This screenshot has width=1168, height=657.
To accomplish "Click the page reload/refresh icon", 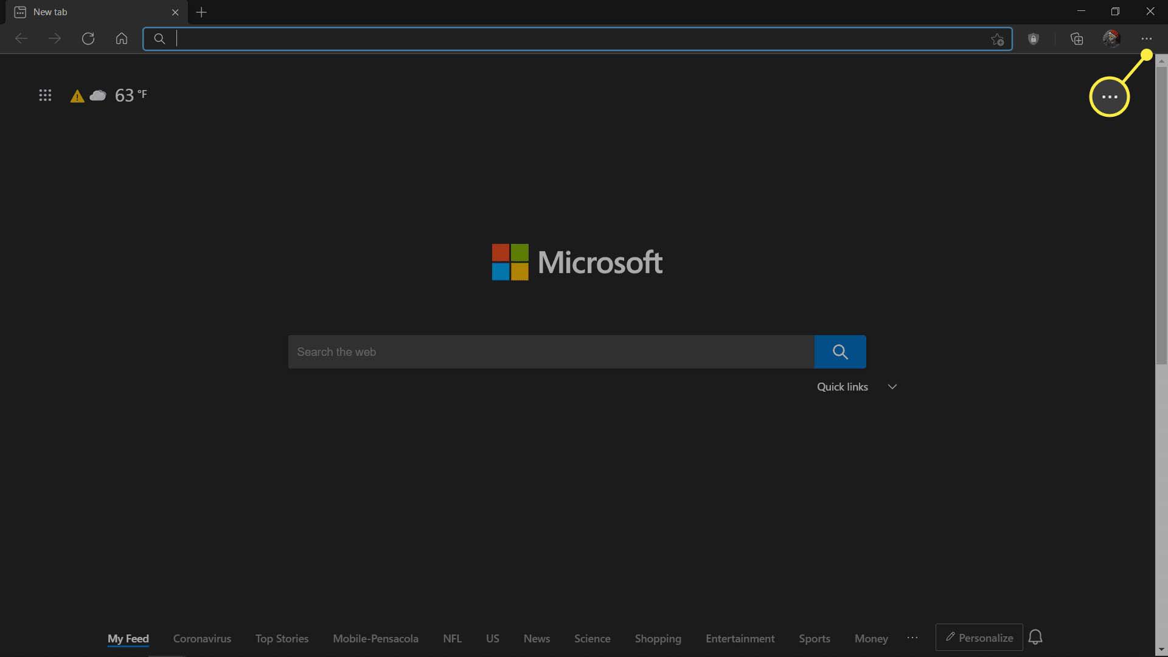I will point(88,38).
